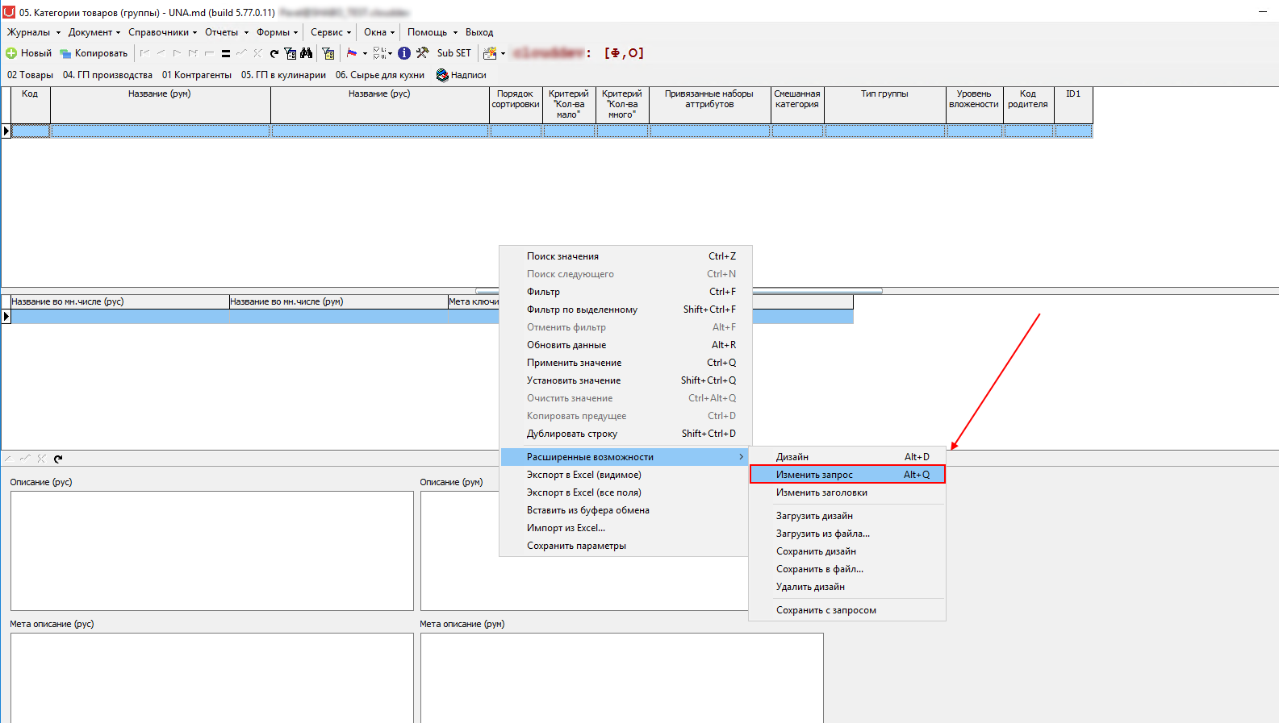The image size is (1279, 723).
Task: Expand the Отчеты menu
Action: pos(227,32)
